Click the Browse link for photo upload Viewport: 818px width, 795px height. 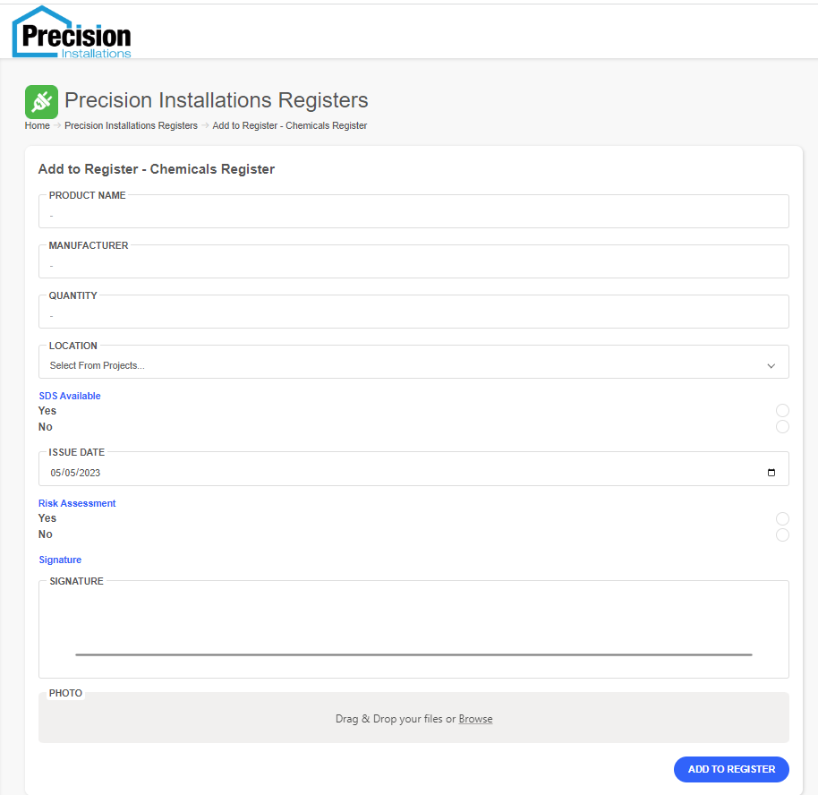tap(475, 719)
